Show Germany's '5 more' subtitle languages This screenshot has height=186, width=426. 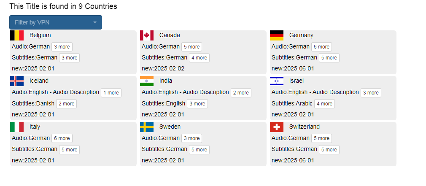tap(329, 58)
